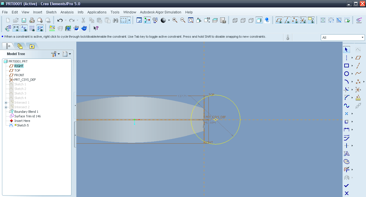366x197 pixels.
Task: Click the Select arrow tool in sketcher
Action: (x=347, y=50)
